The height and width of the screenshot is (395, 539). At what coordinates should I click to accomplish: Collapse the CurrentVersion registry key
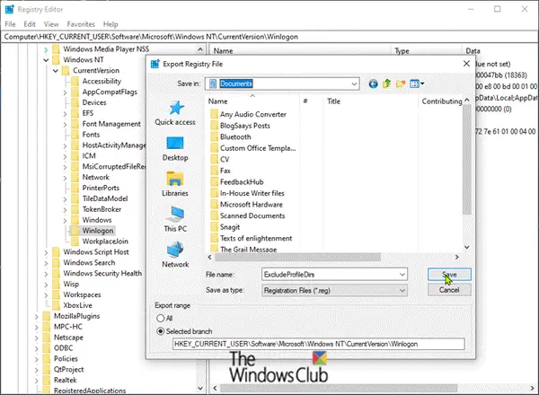coord(56,71)
